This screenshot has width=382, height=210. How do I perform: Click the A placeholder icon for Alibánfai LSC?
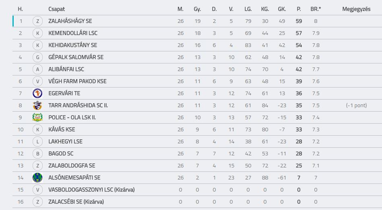[x=37, y=69]
